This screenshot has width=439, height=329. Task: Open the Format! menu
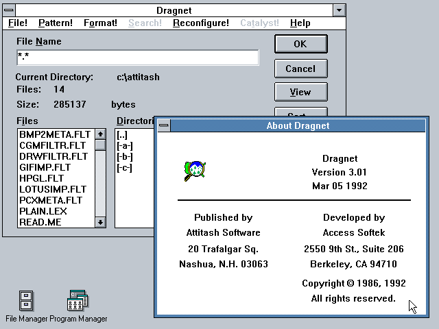tap(100, 23)
